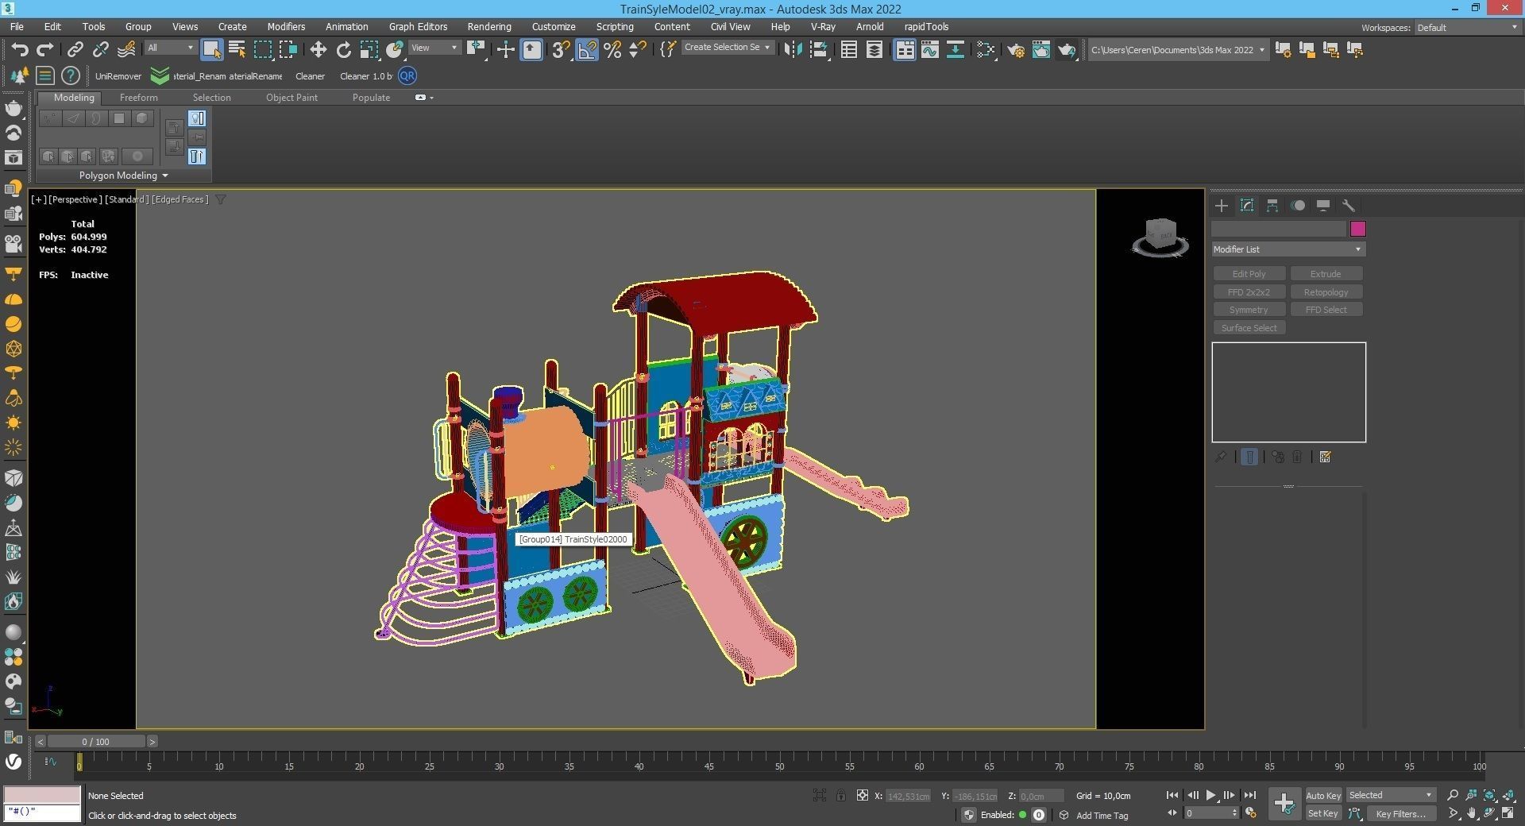Toggle the Enabled state indicator
The width and height of the screenshot is (1525, 826).
pyautogui.click(x=1023, y=815)
